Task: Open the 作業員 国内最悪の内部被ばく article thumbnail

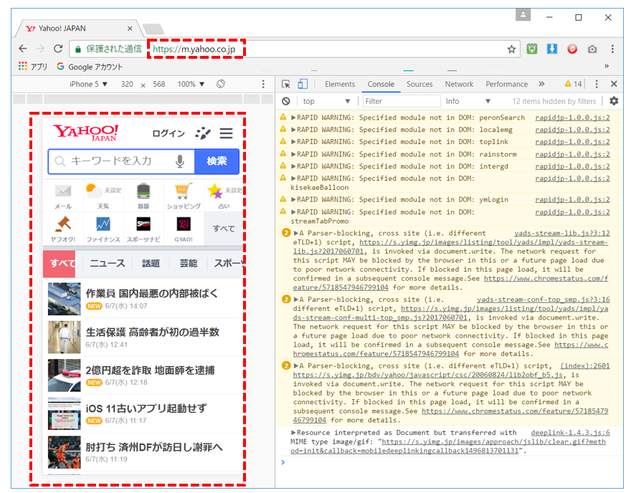Action: click(x=64, y=299)
